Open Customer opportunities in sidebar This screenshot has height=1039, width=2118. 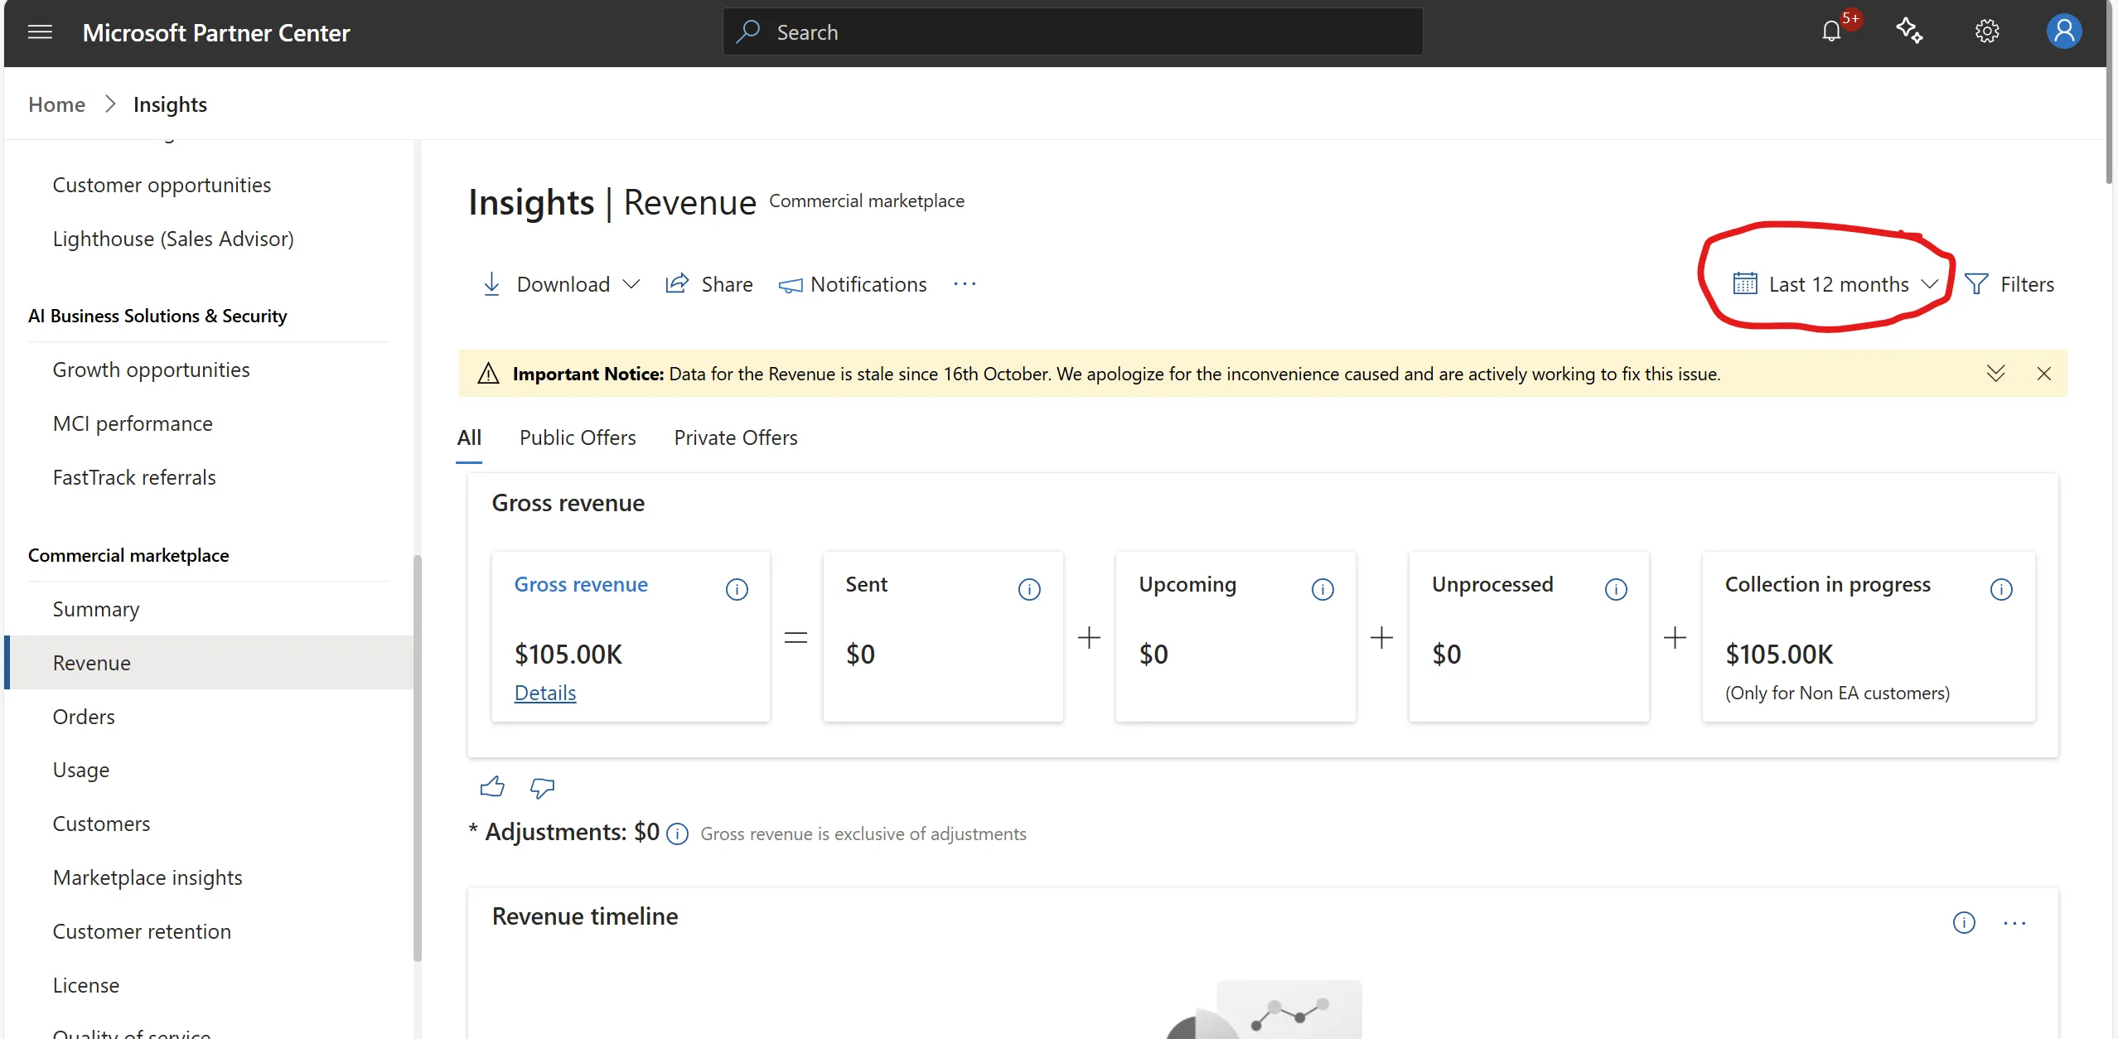[162, 185]
